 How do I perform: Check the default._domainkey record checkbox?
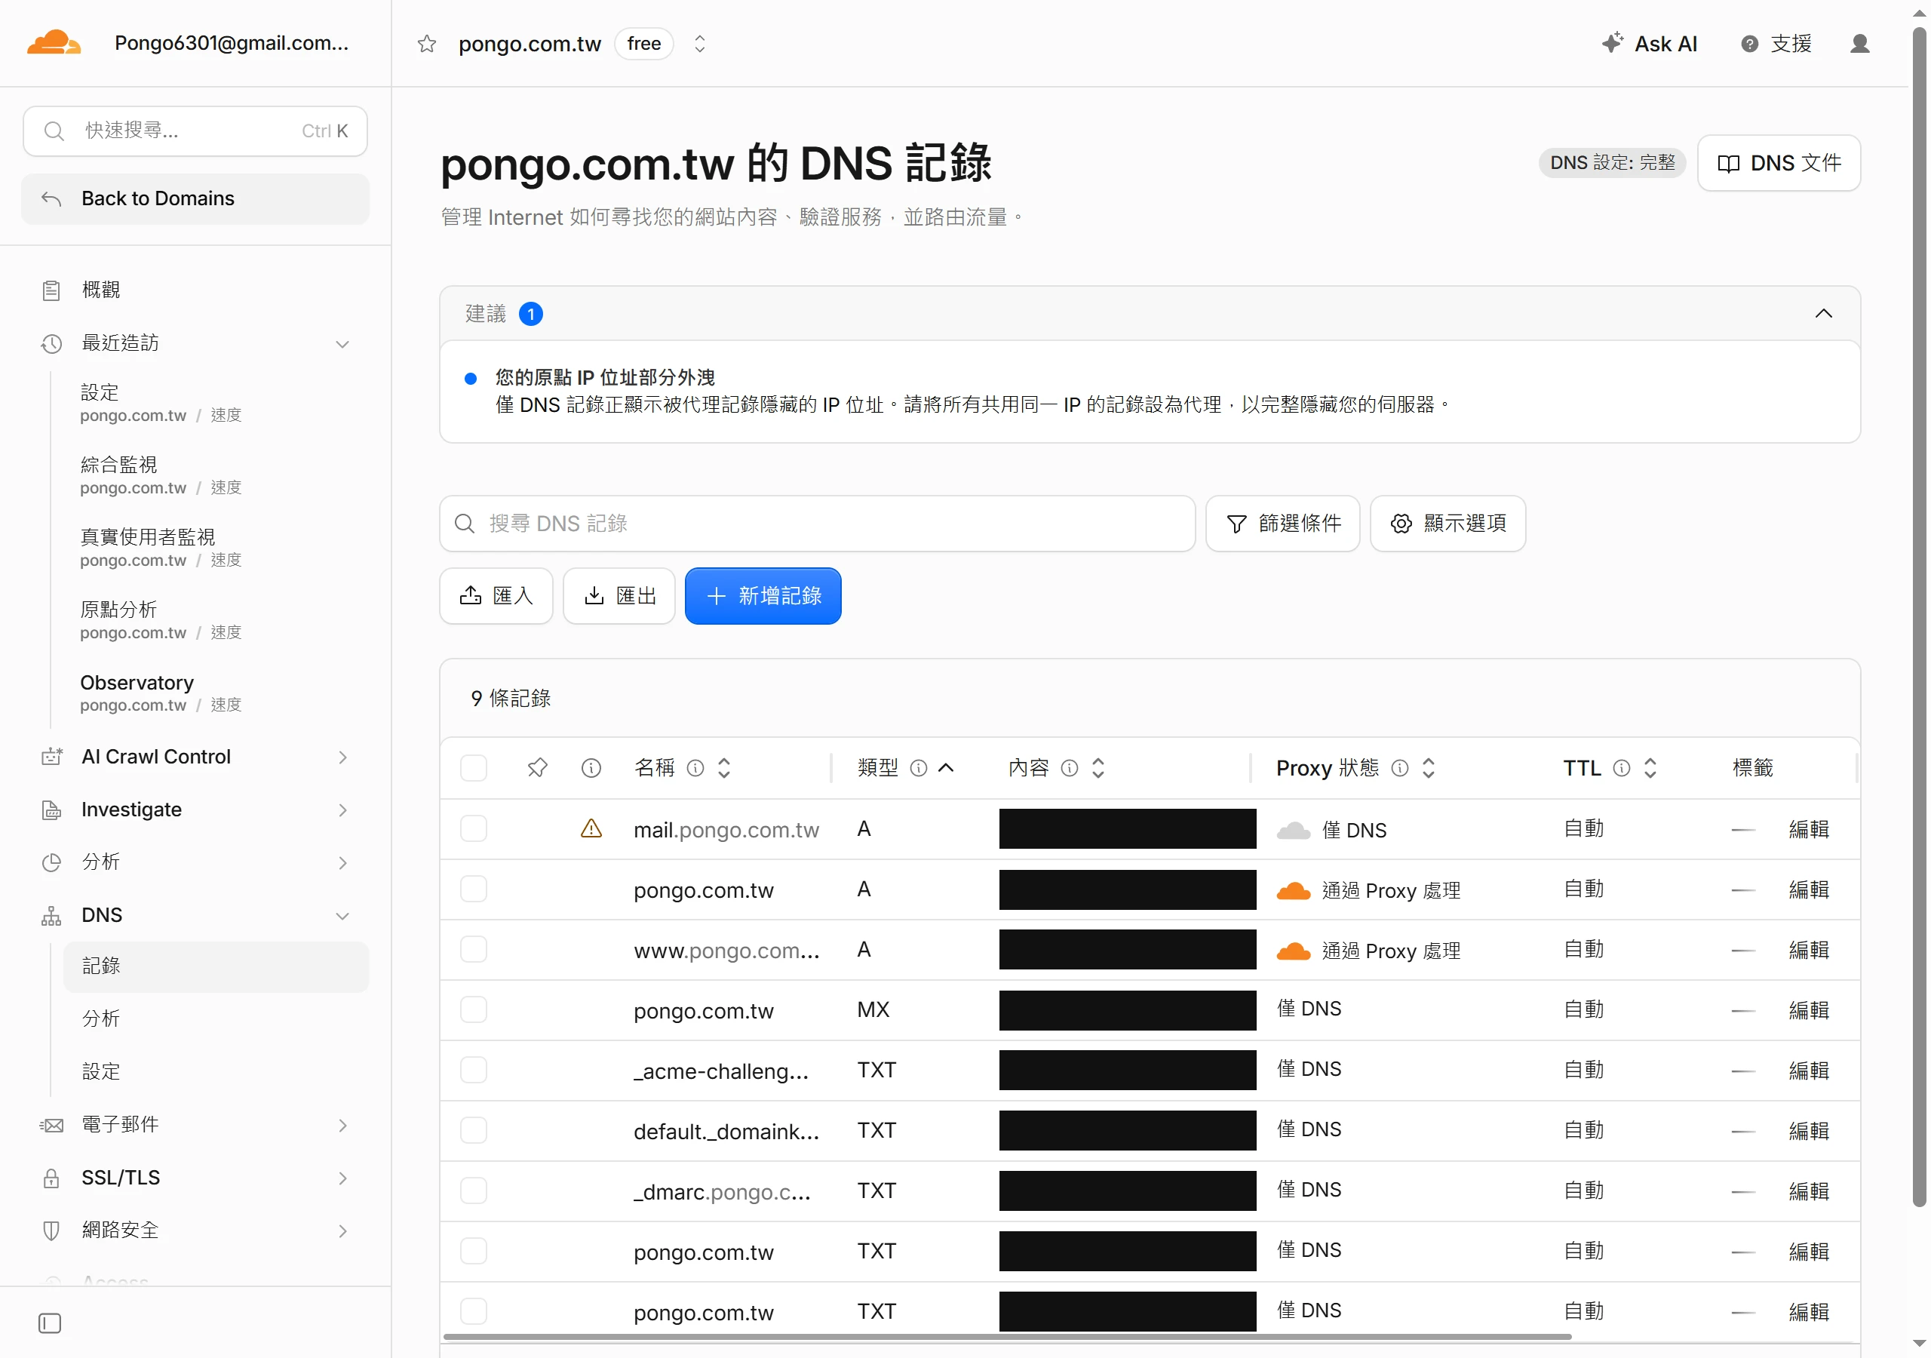tap(474, 1130)
